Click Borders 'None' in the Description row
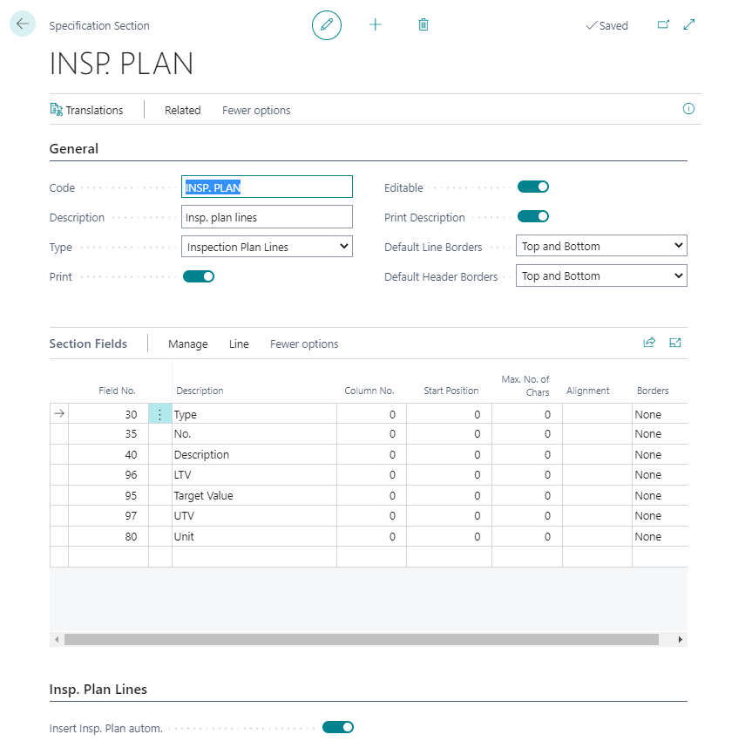This screenshot has height=748, width=752. tap(660, 454)
